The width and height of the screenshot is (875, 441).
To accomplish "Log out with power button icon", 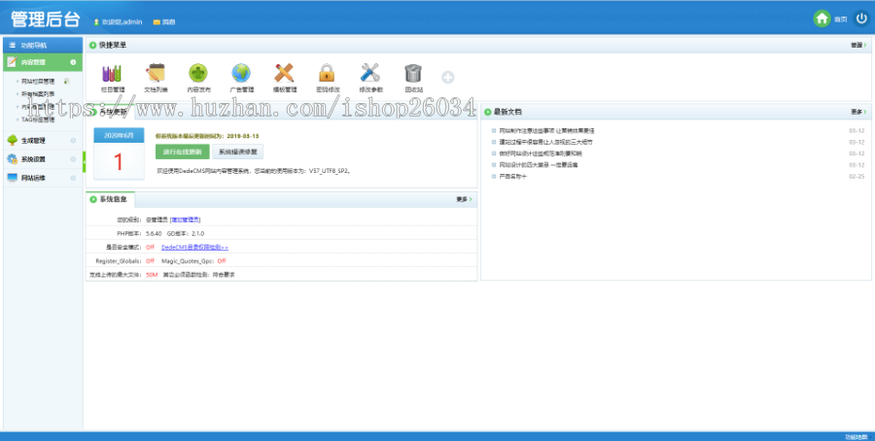I will pyautogui.click(x=861, y=19).
